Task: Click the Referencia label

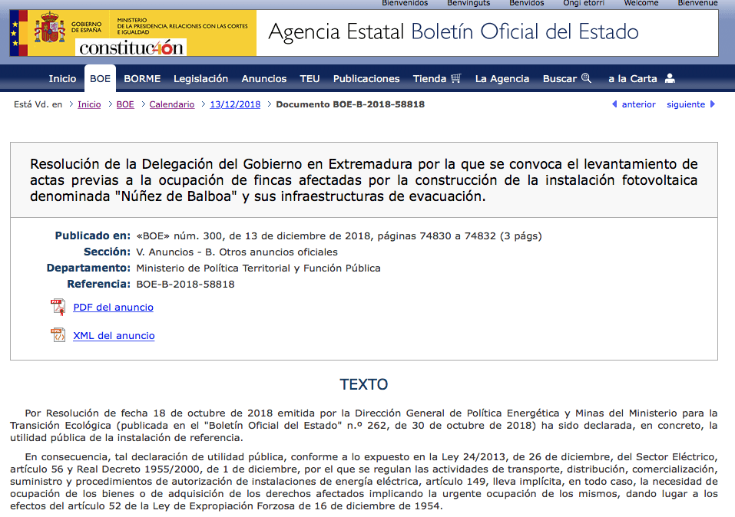Action: [99, 285]
